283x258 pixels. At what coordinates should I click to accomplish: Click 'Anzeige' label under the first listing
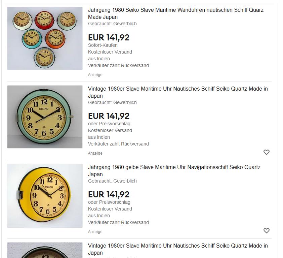(95, 75)
